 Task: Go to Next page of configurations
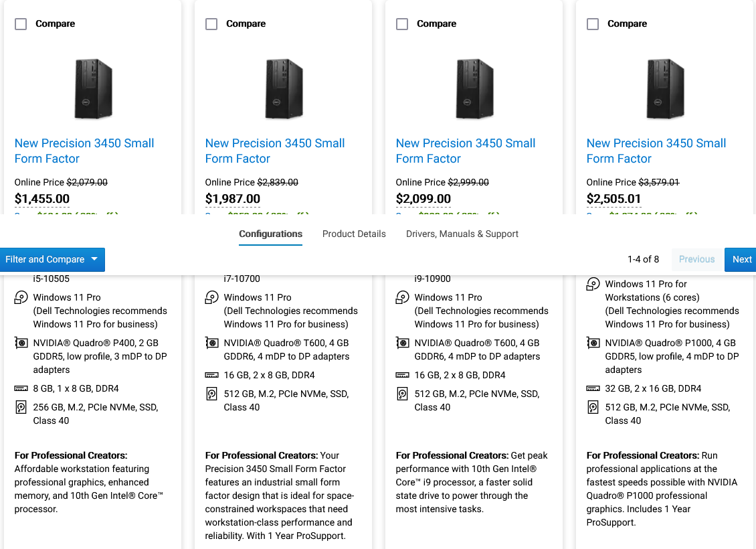pyautogui.click(x=741, y=260)
